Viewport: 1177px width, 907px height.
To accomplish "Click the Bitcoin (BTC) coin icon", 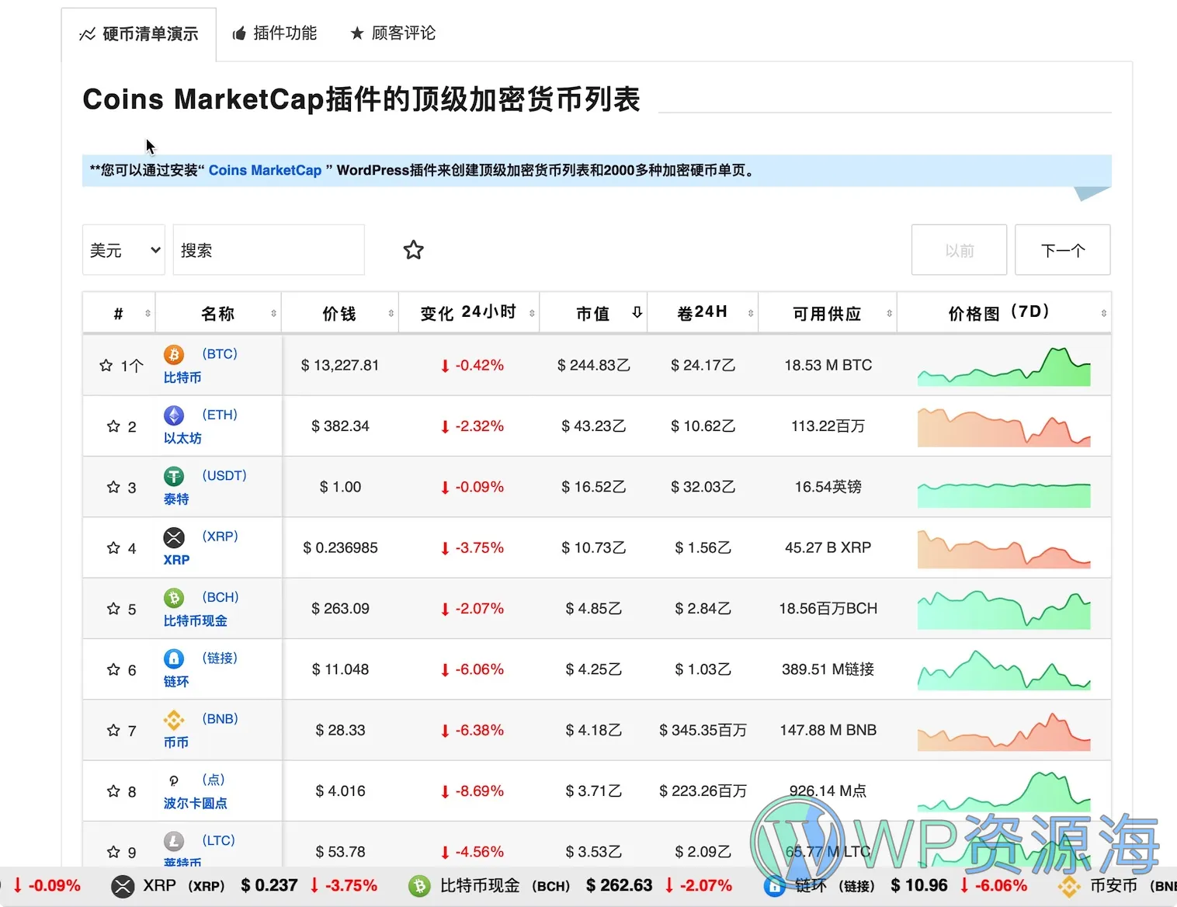I will [x=173, y=355].
